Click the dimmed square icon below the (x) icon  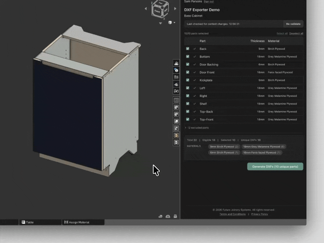[176, 101]
